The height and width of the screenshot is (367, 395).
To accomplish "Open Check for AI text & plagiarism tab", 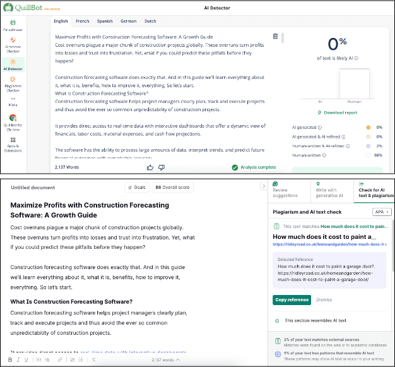I will point(374,191).
